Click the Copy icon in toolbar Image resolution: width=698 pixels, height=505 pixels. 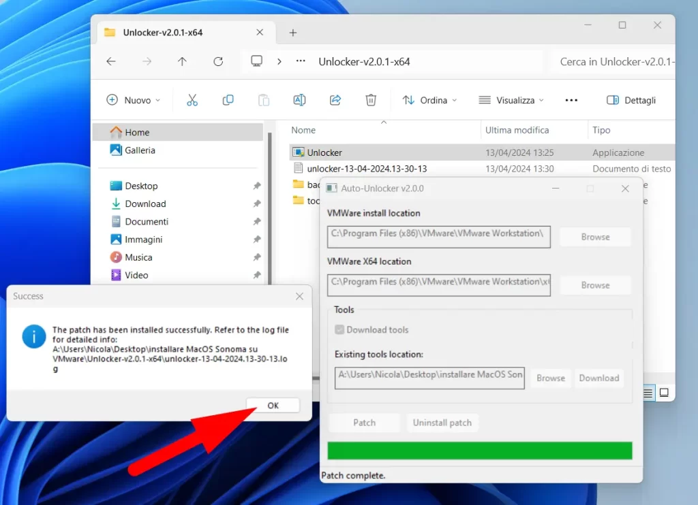[228, 100]
